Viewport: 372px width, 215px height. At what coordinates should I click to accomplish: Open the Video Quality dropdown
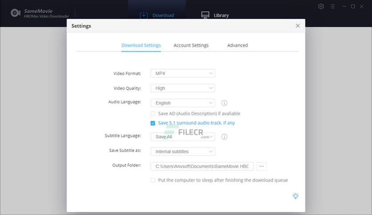tap(183, 88)
